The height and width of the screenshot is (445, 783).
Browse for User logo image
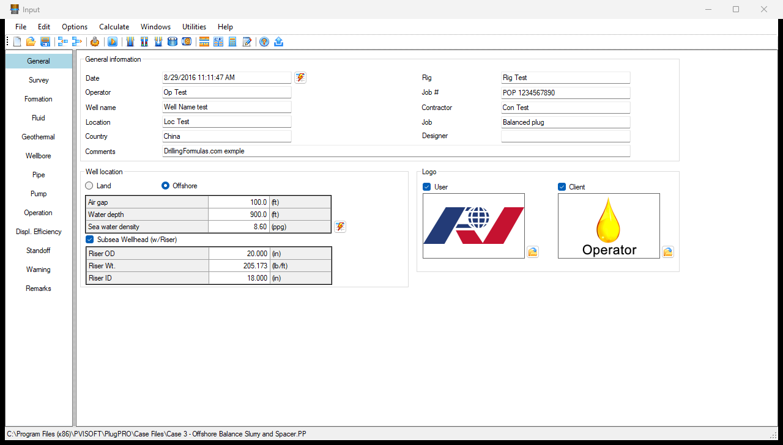[533, 252]
